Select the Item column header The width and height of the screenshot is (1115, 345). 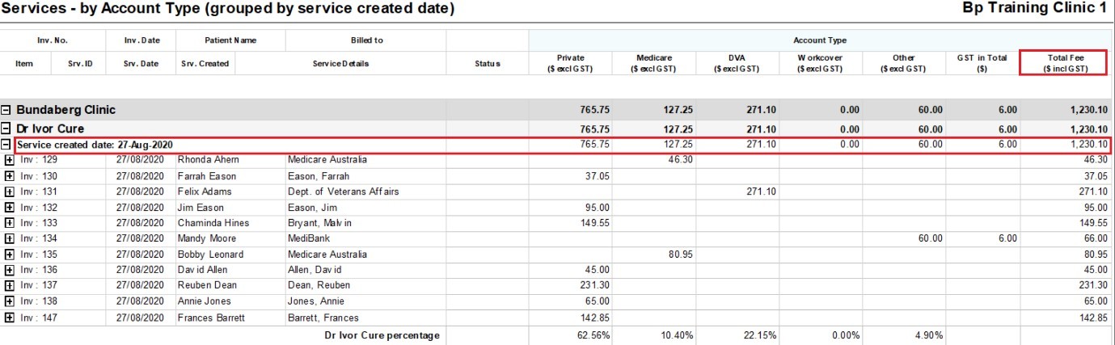click(x=24, y=64)
